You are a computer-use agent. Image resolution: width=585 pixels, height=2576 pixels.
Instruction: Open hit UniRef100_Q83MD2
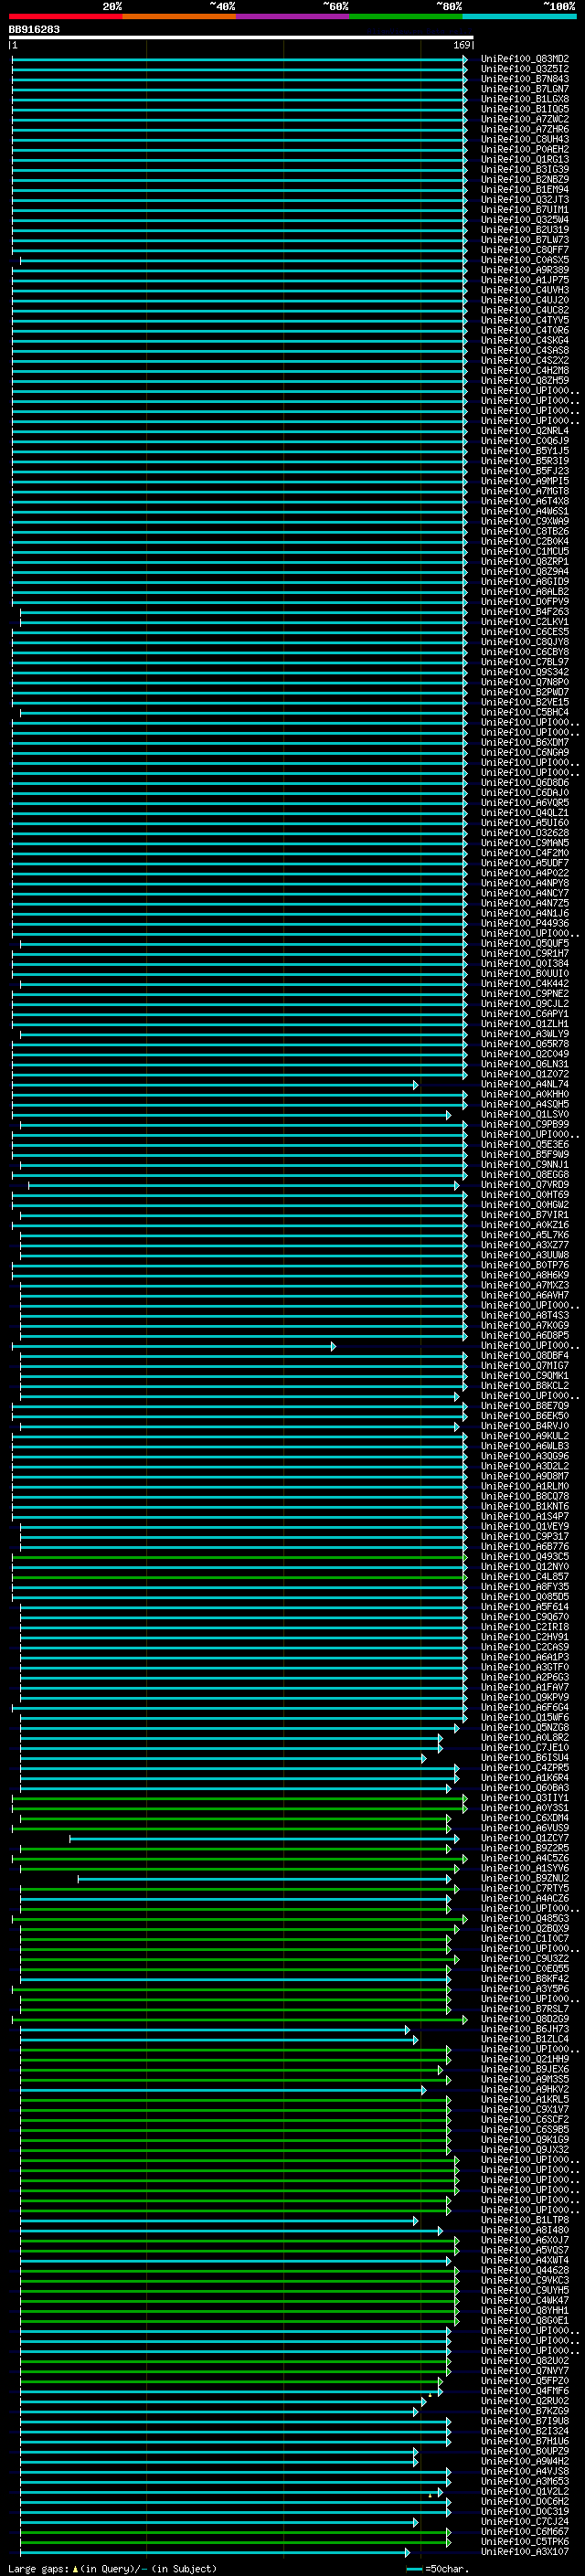(525, 59)
